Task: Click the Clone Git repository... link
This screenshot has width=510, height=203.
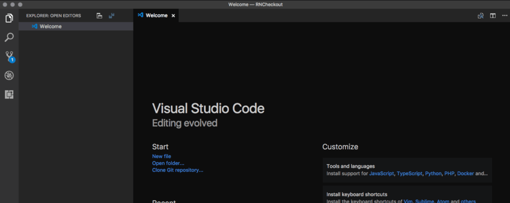Action: pyautogui.click(x=178, y=170)
